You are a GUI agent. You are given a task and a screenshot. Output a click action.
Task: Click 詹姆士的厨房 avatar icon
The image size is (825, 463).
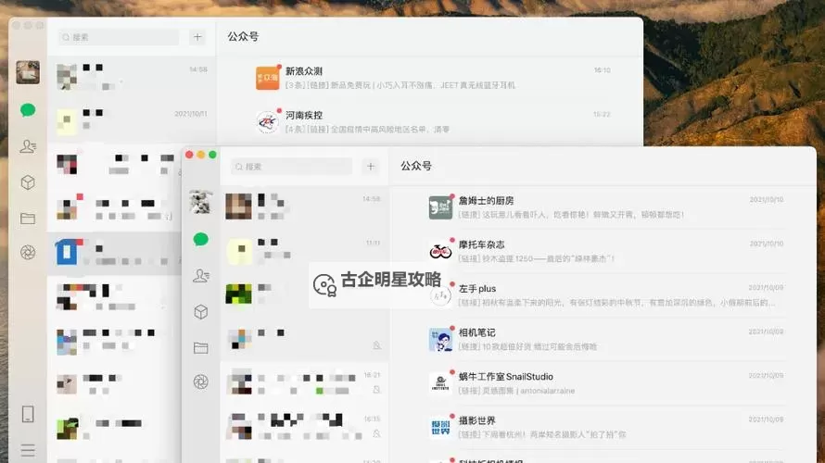(440, 207)
